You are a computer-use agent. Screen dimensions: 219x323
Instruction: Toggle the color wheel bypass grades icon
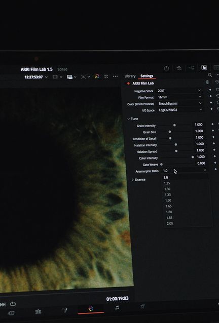tap(97, 76)
